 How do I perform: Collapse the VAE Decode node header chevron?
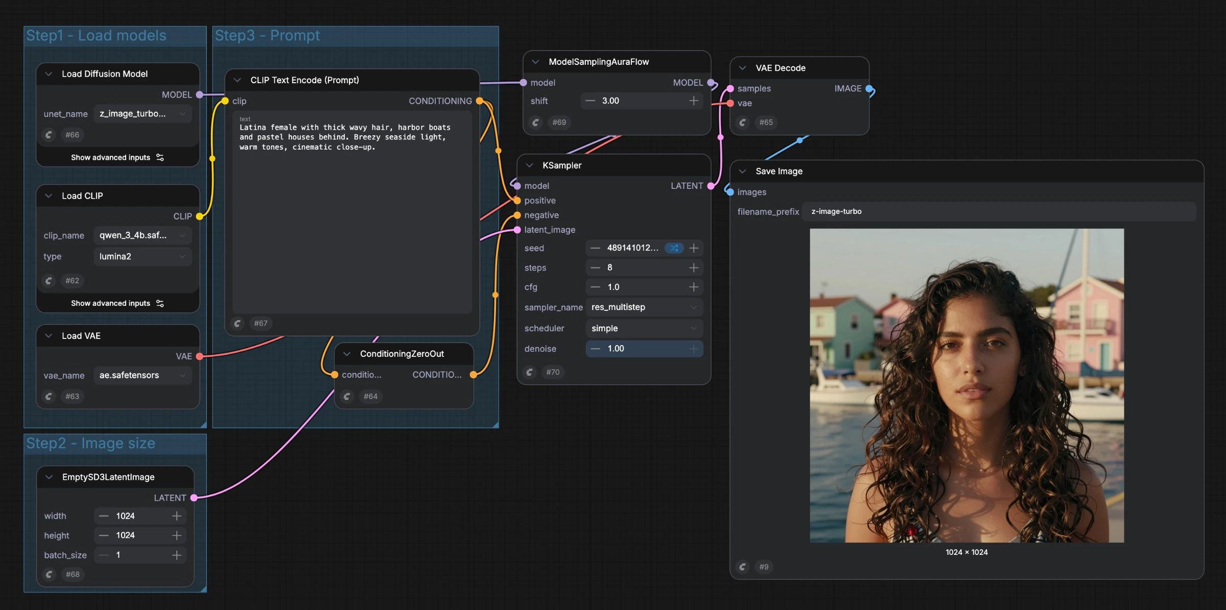coord(742,67)
